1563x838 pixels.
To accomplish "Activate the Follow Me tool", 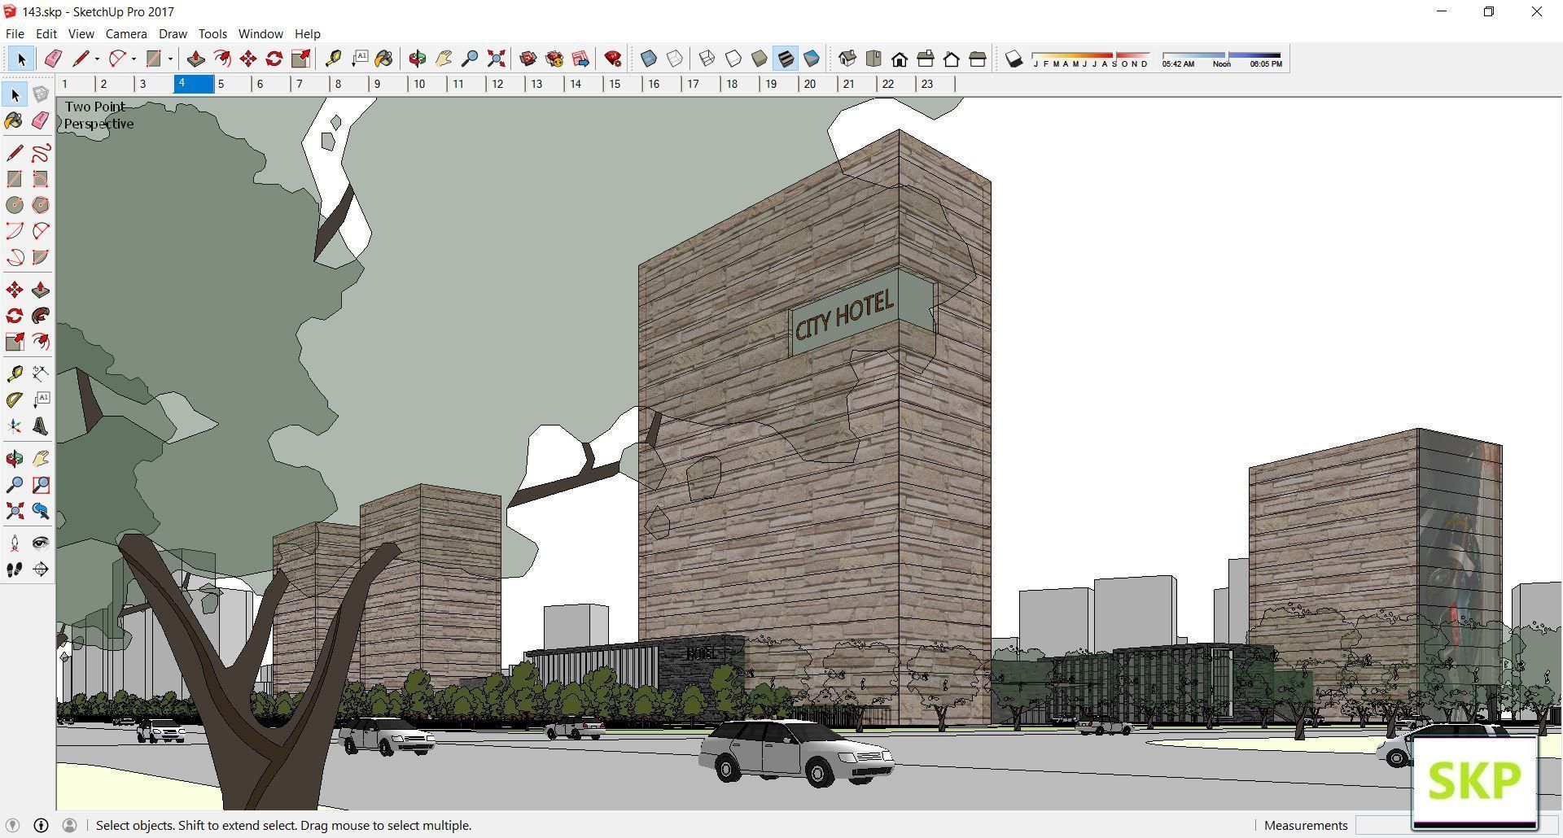I will pyautogui.click(x=41, y=316).
